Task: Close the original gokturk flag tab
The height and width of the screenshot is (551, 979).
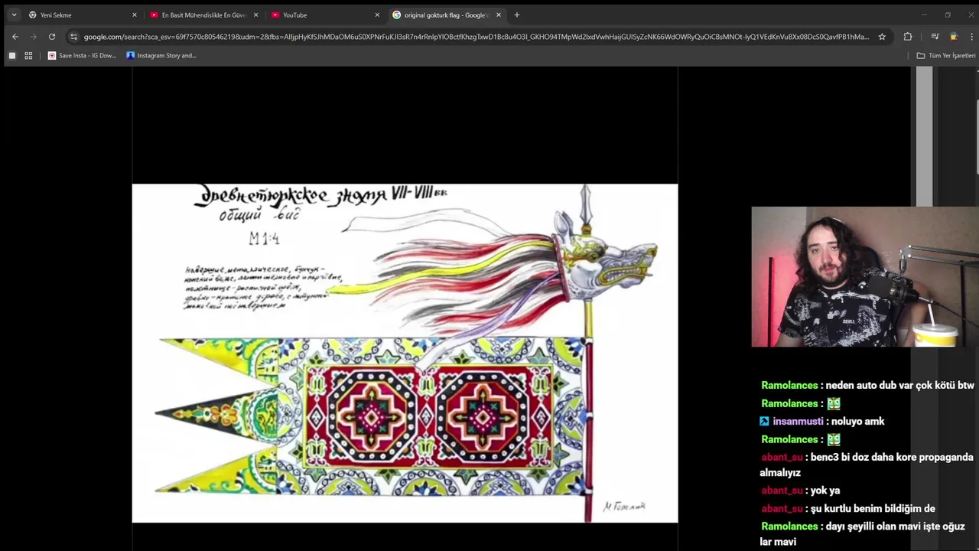Action: (499, 15)
